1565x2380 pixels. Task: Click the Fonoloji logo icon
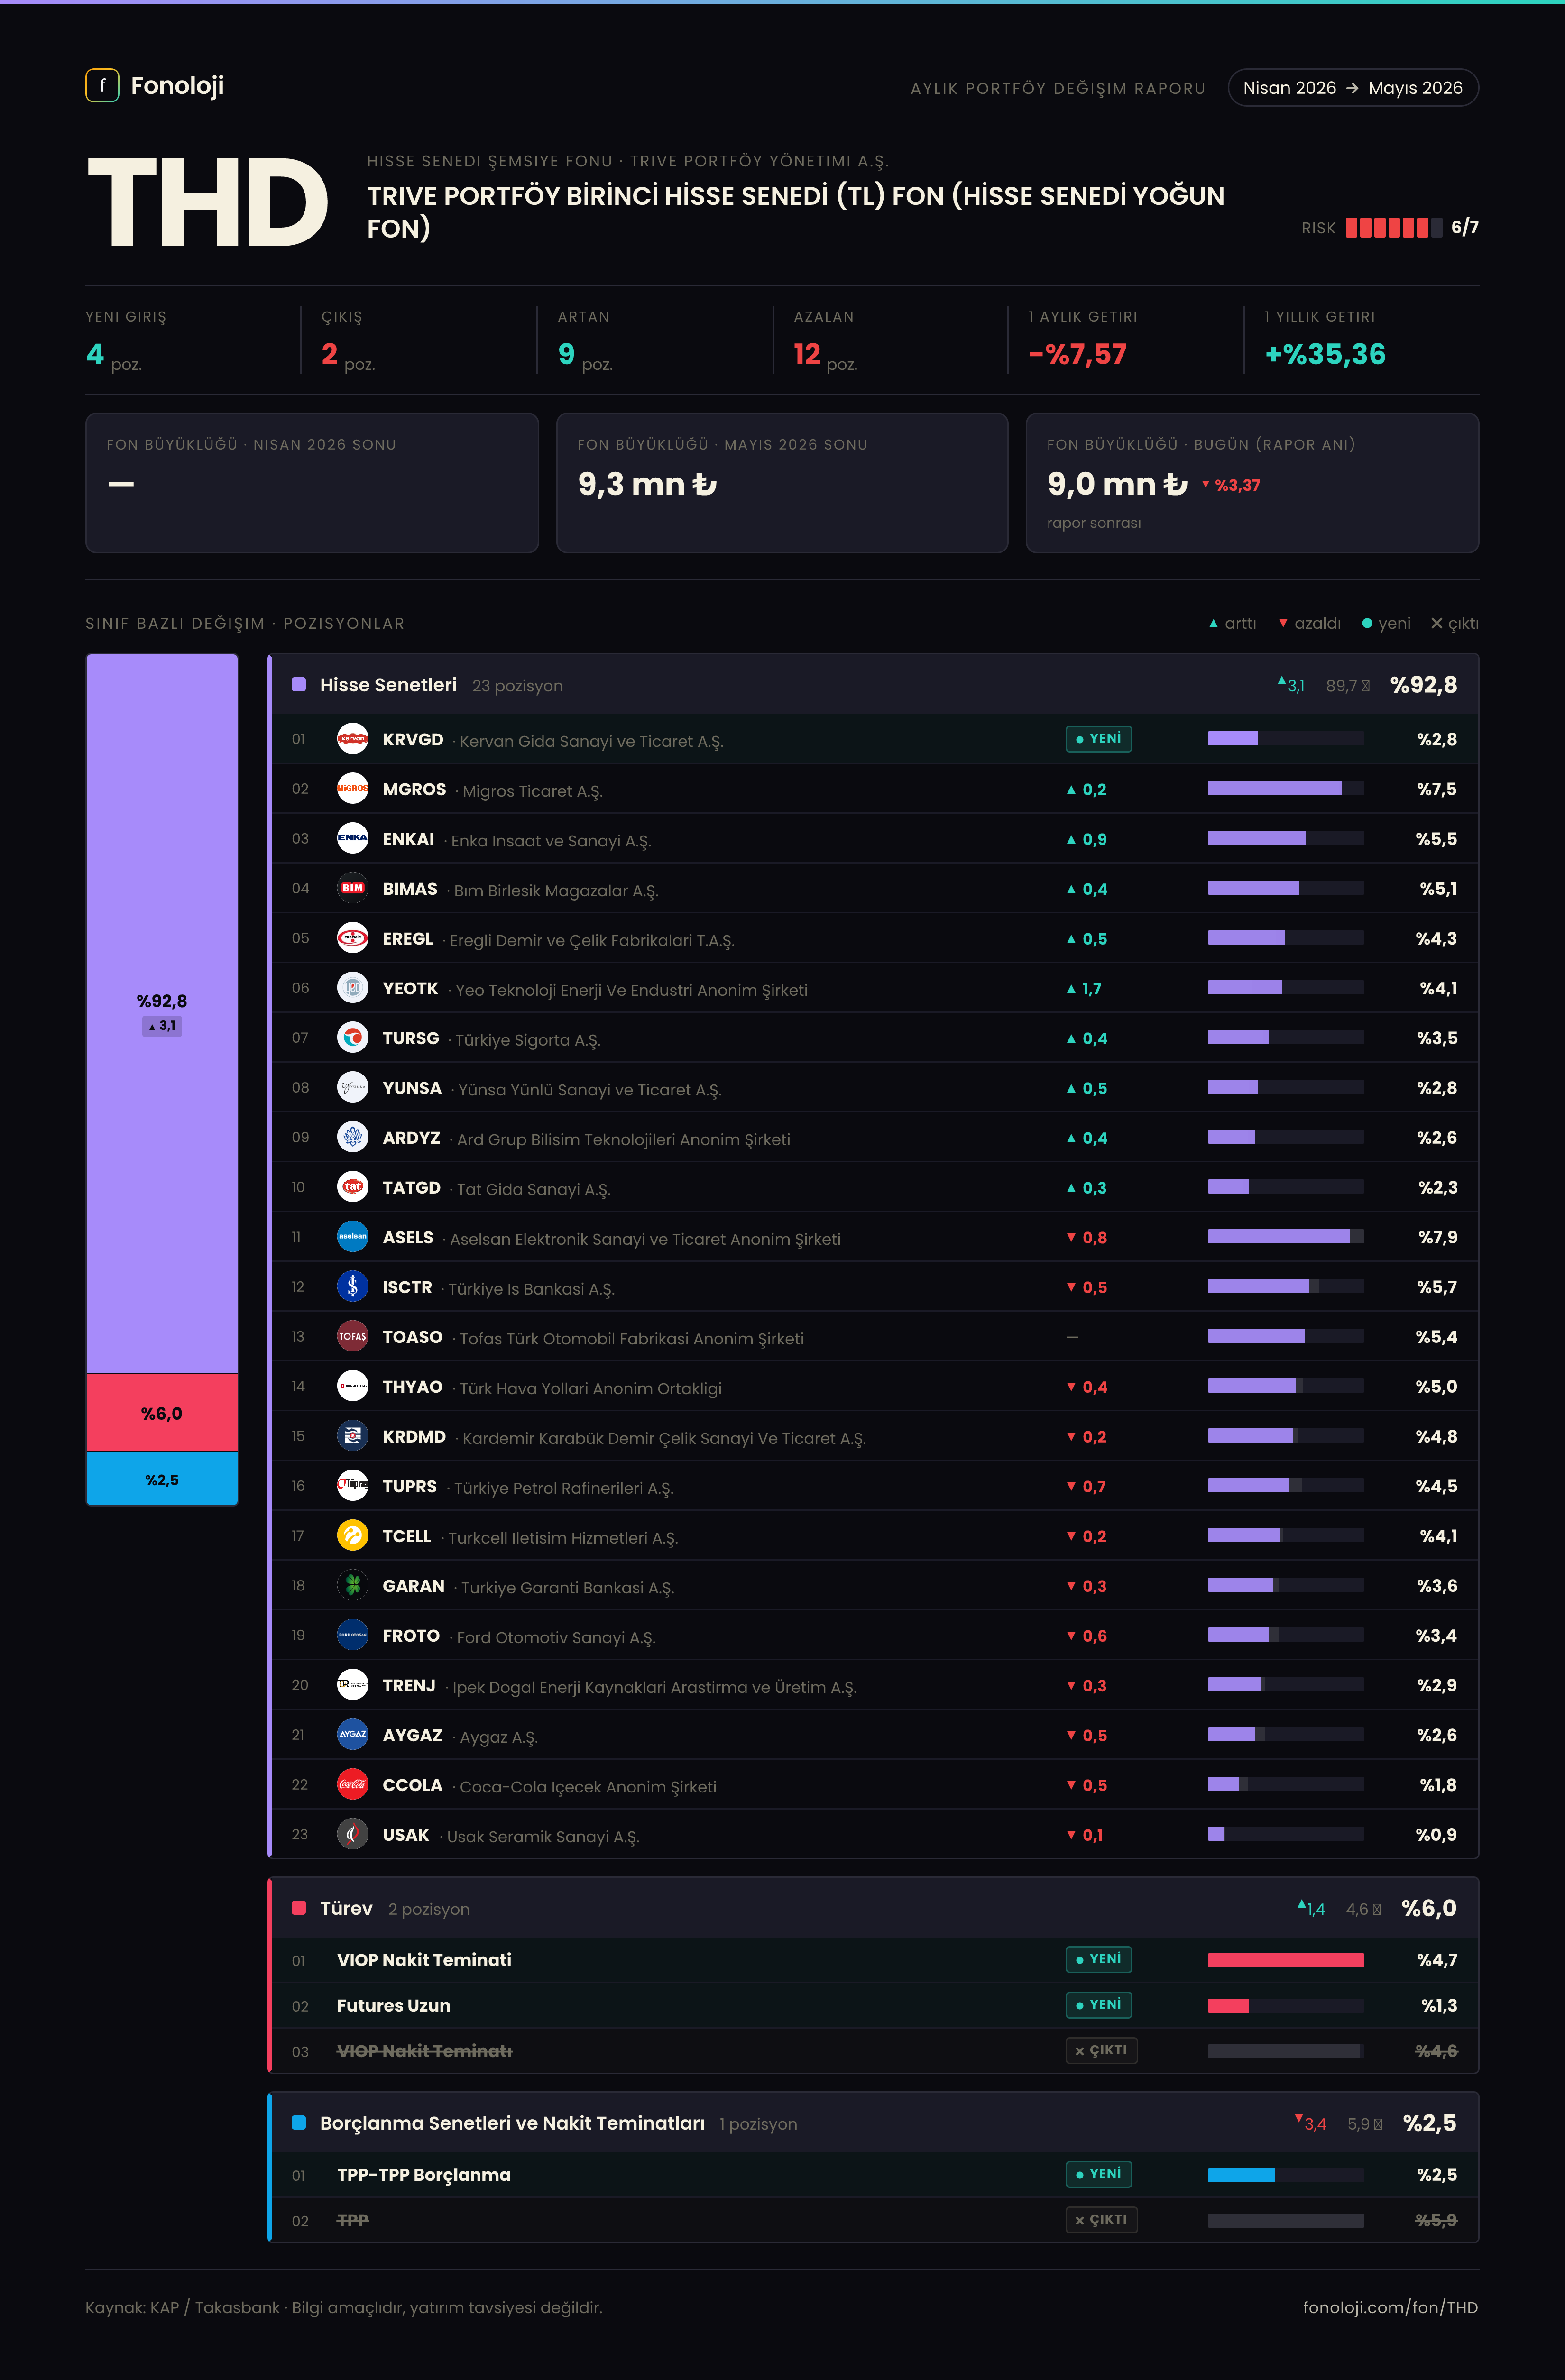[102, 86]
